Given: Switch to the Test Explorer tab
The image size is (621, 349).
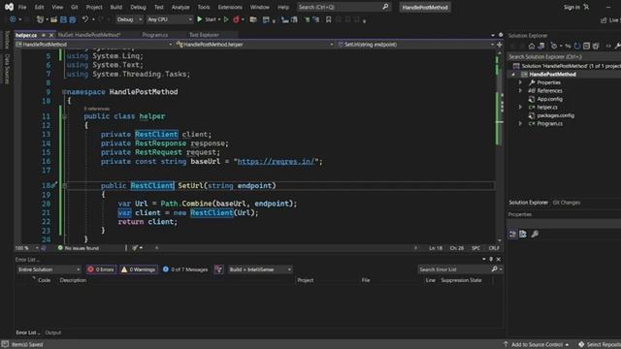Looking at the screenshot, I should 204,35.
